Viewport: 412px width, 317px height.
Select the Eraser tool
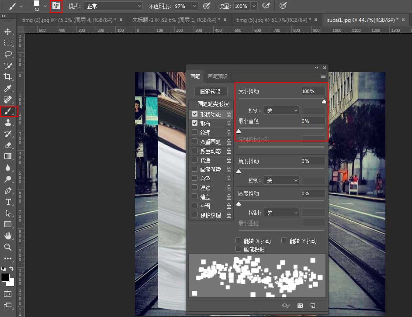coord(8,145)
